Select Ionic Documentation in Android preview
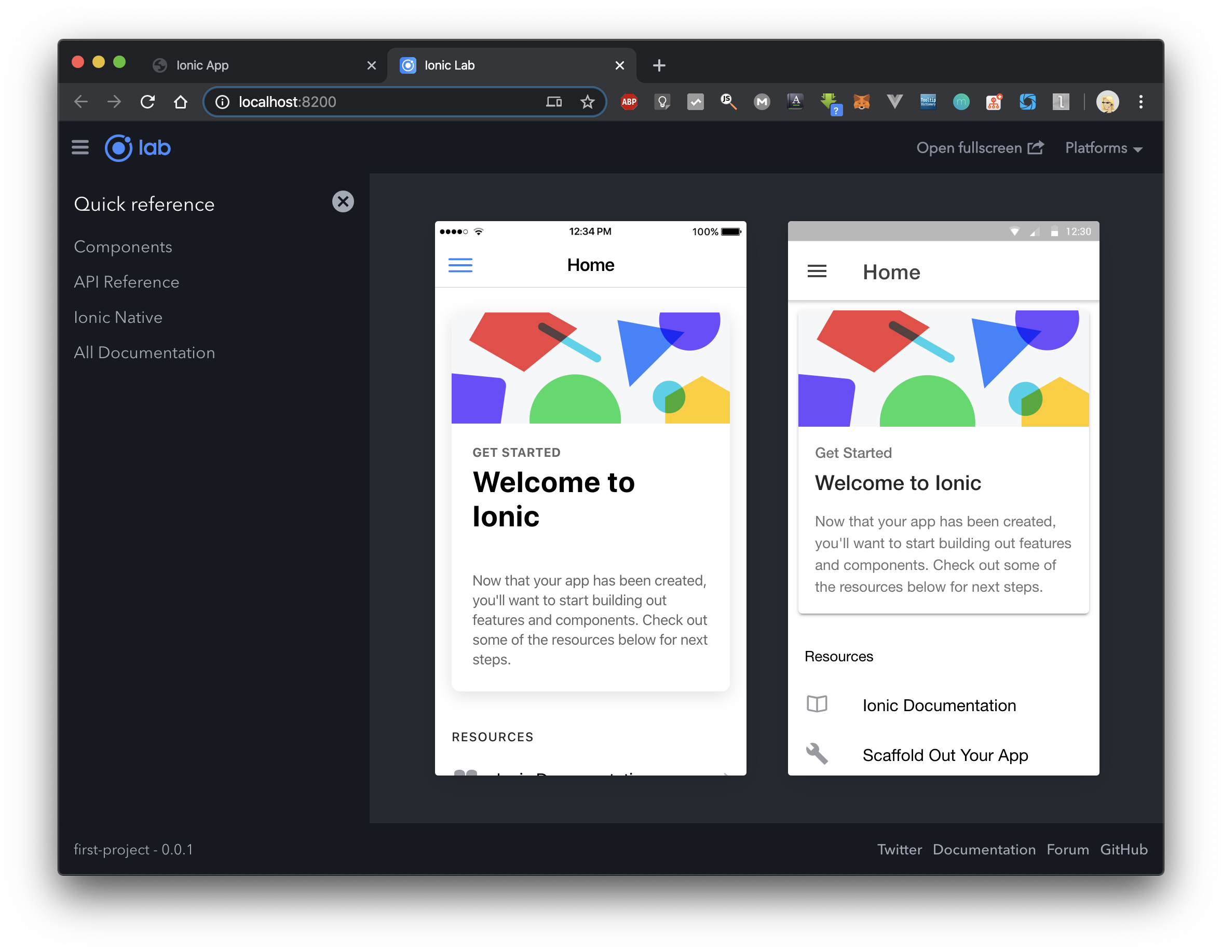Screen dimensions: 1222x952 (x=939, y=705)
